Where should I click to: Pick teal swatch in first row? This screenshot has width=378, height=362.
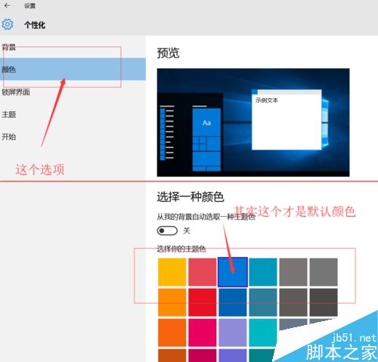pos(263,272)
